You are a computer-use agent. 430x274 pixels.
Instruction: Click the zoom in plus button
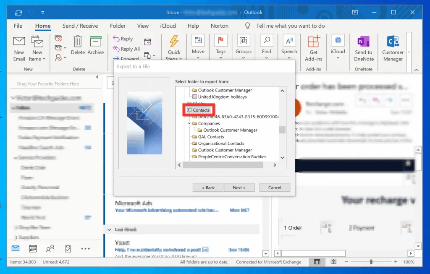(396, 262)
